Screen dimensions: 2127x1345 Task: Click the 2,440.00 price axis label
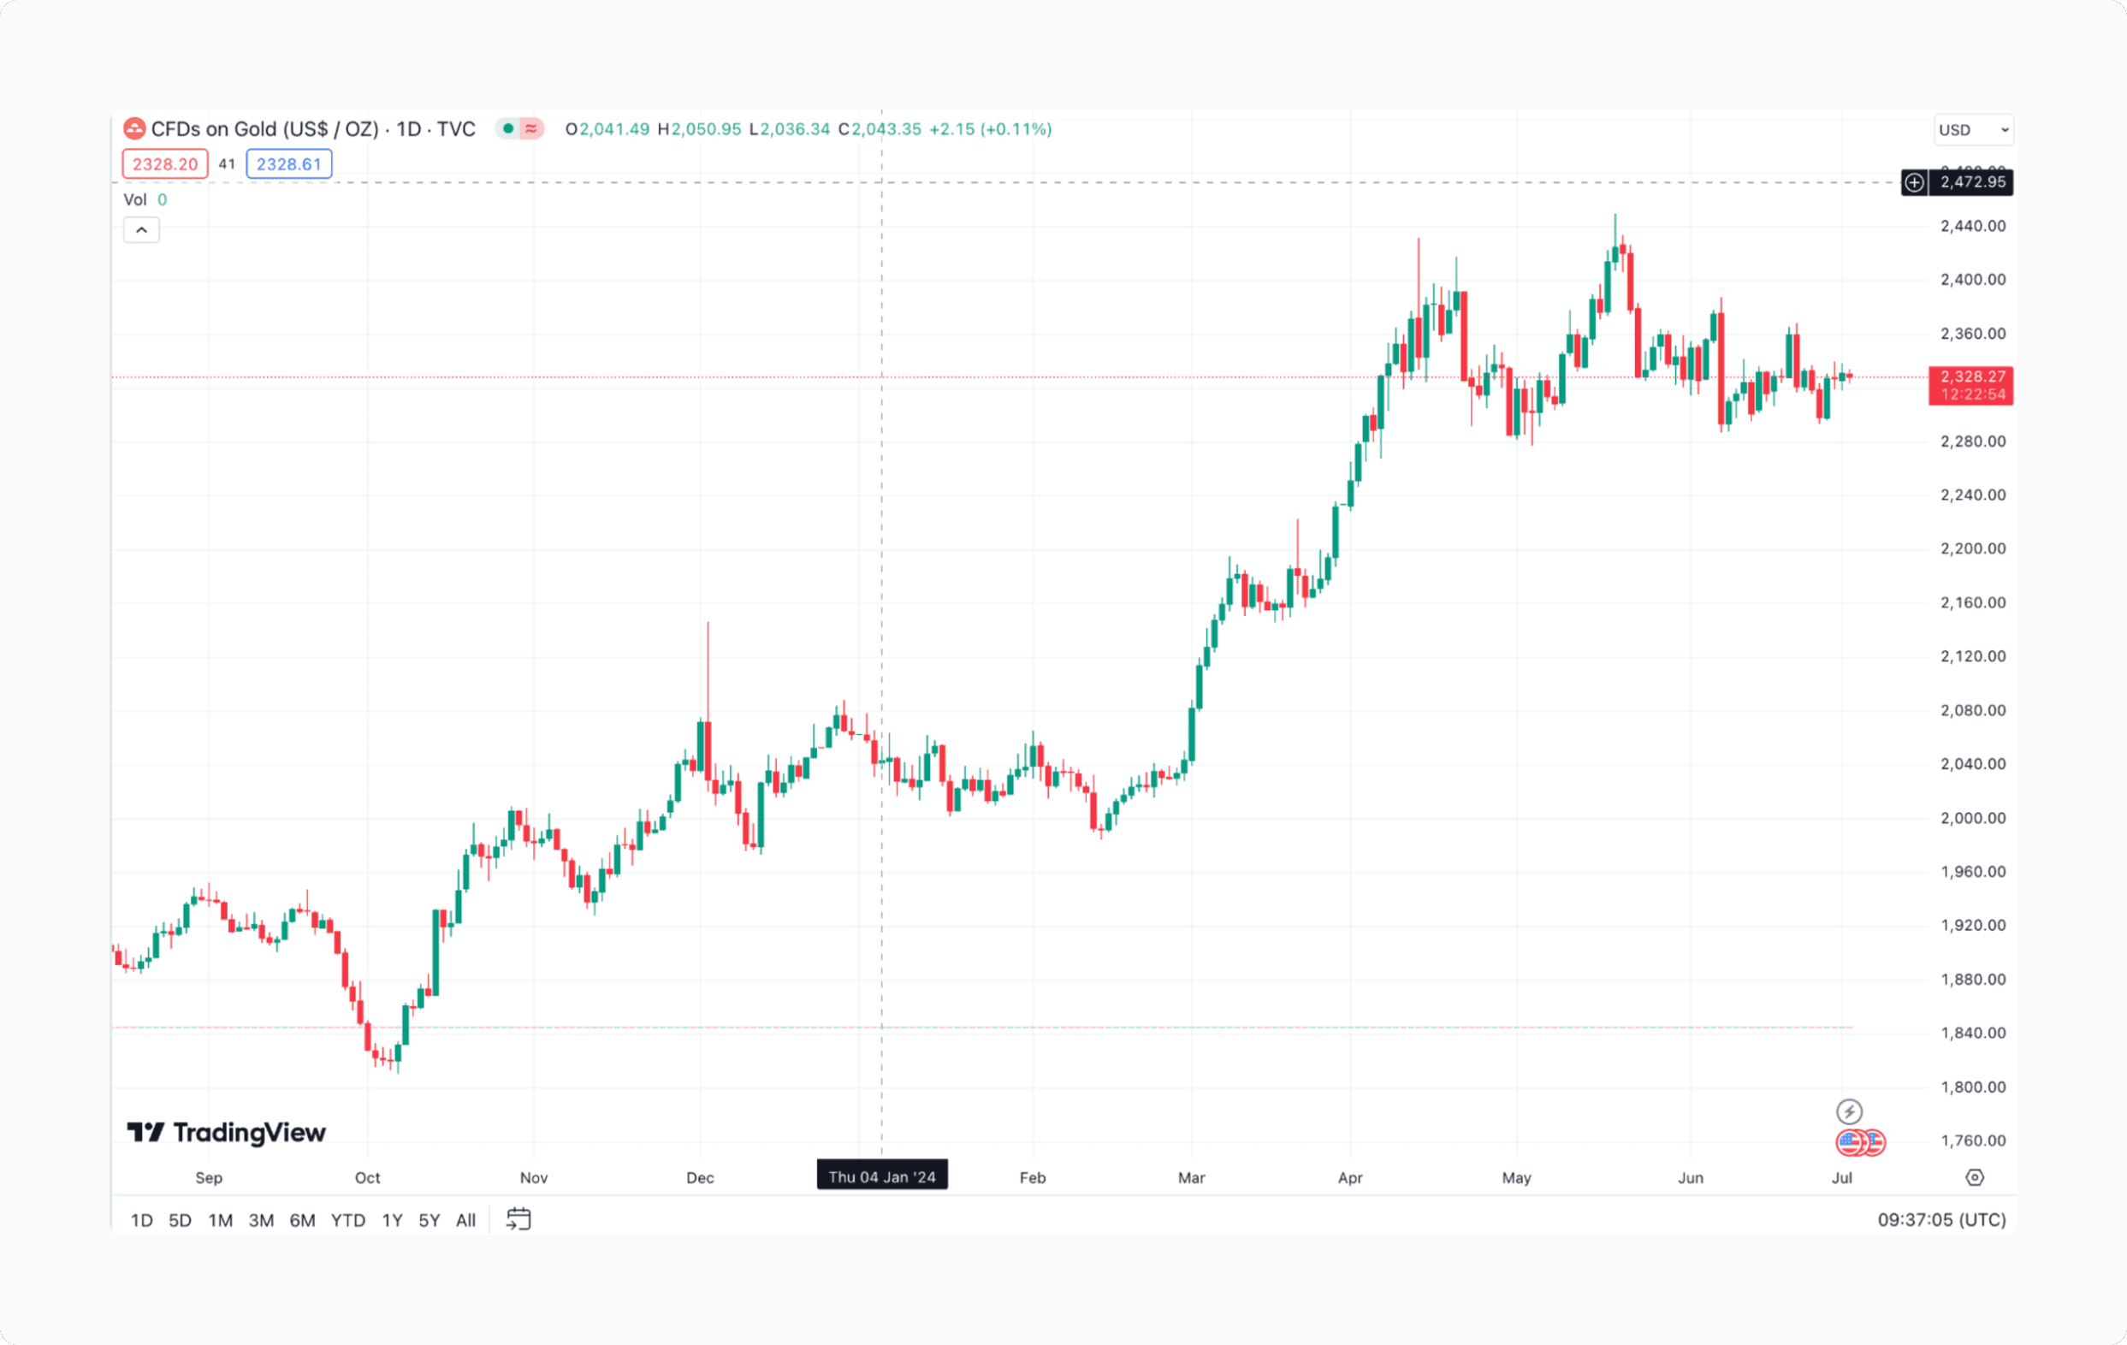[x=1973, y=226]
